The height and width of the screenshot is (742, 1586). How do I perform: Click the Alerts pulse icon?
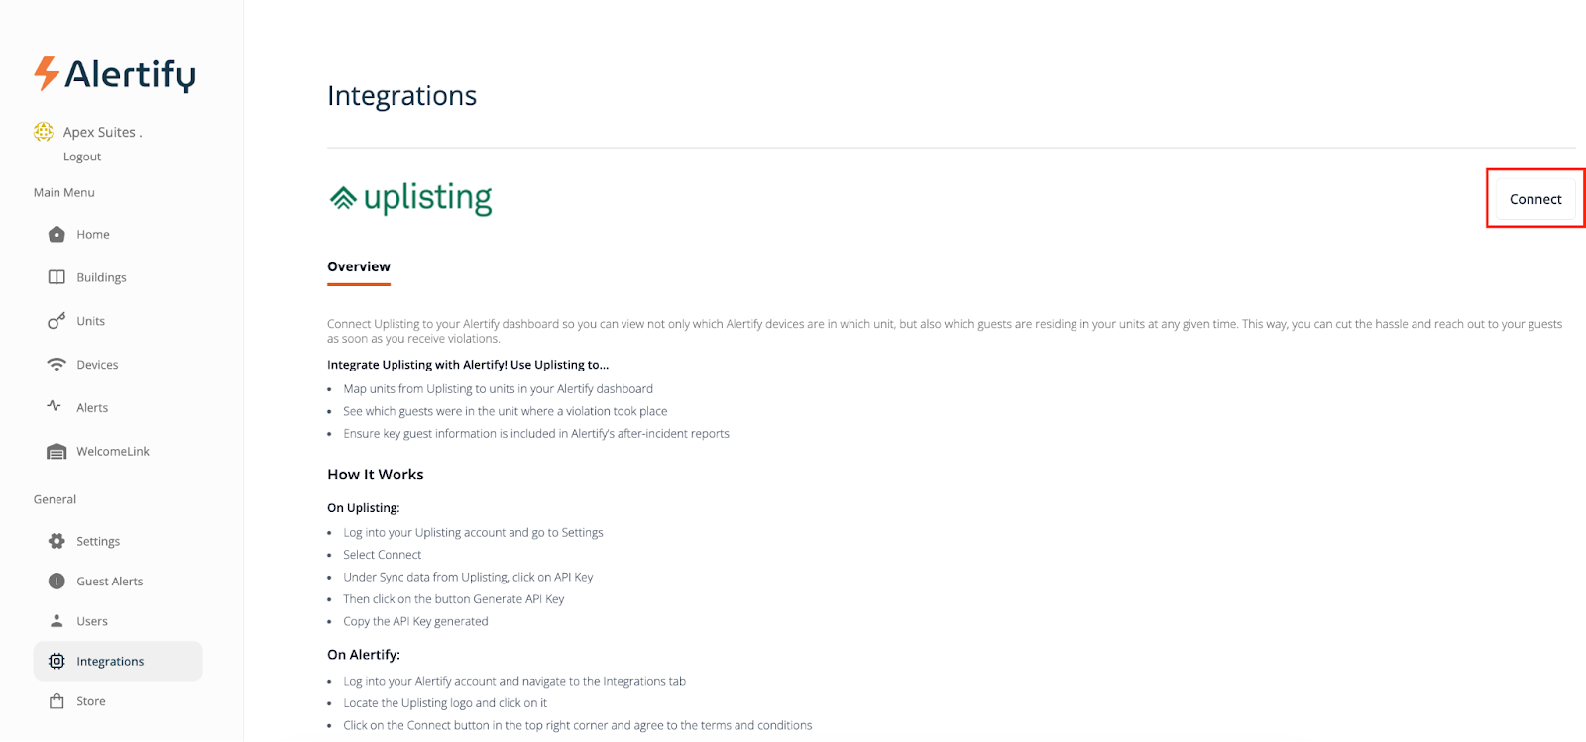55,407
